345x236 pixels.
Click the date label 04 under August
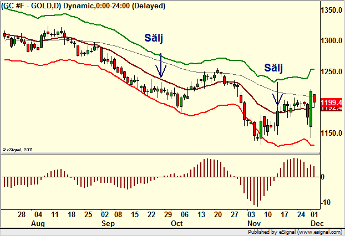click(x=38, y=214)
